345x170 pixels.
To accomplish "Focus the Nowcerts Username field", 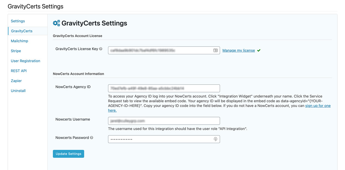I will (164, 121).
